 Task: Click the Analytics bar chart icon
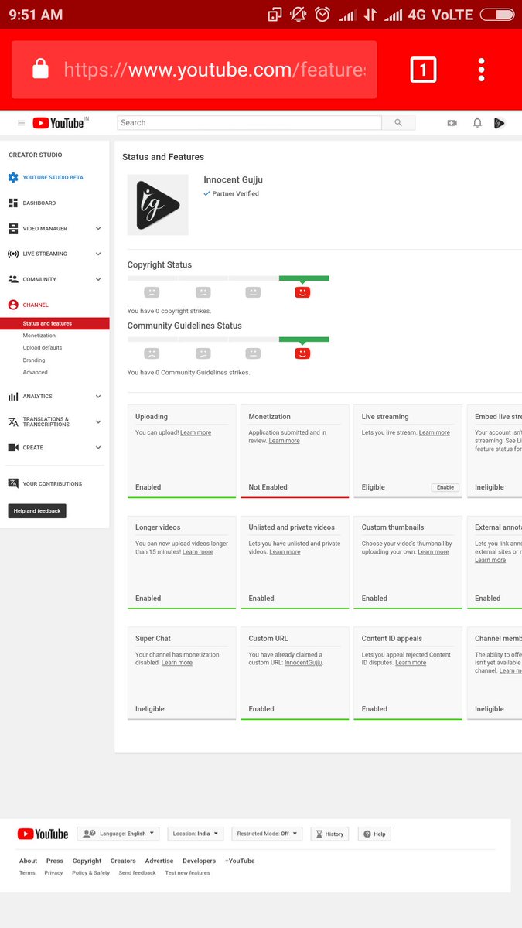(13, 396)
